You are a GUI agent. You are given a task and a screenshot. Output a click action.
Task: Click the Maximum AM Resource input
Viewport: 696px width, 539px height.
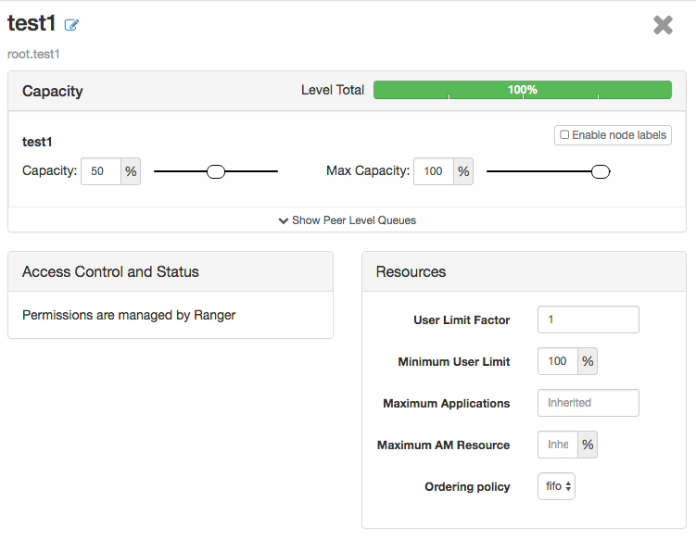click(558, 445)
